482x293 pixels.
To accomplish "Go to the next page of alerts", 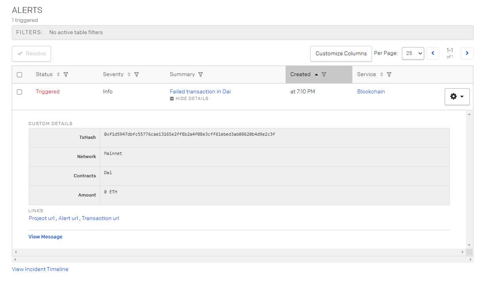I will click(x=467, y=53).
